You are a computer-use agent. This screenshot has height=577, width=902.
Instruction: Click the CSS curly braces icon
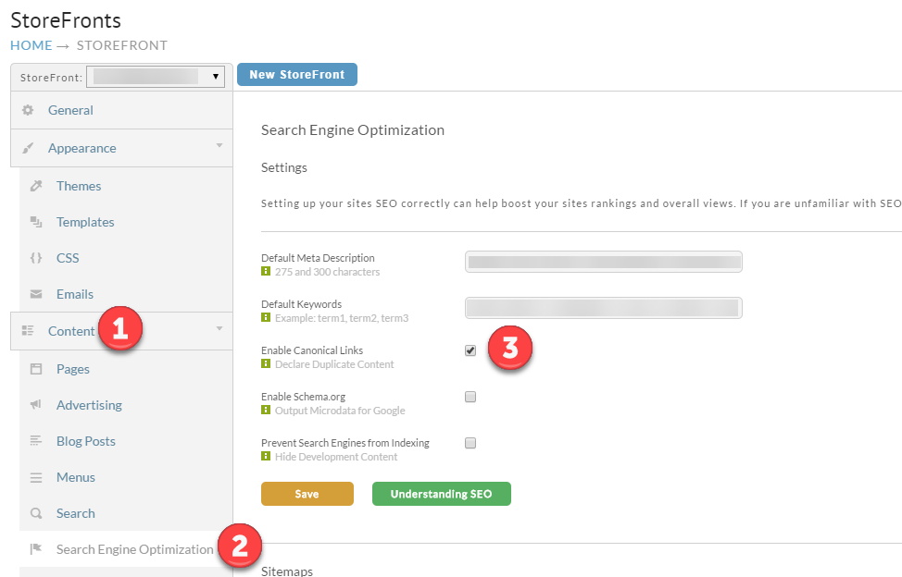click(36, 258)
